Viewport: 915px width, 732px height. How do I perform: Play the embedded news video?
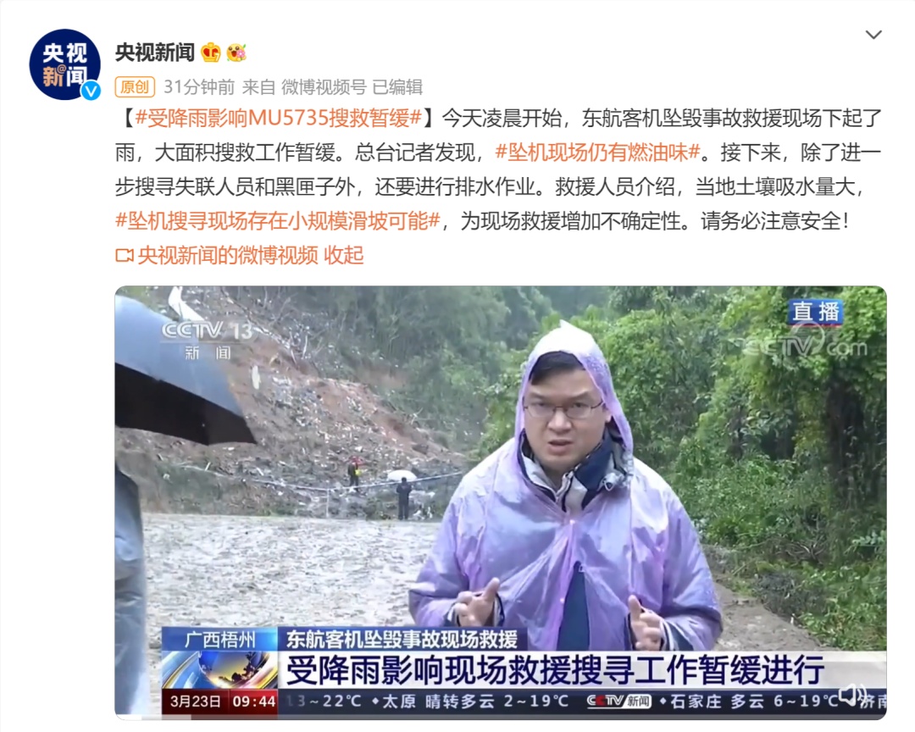pos(501,502)
